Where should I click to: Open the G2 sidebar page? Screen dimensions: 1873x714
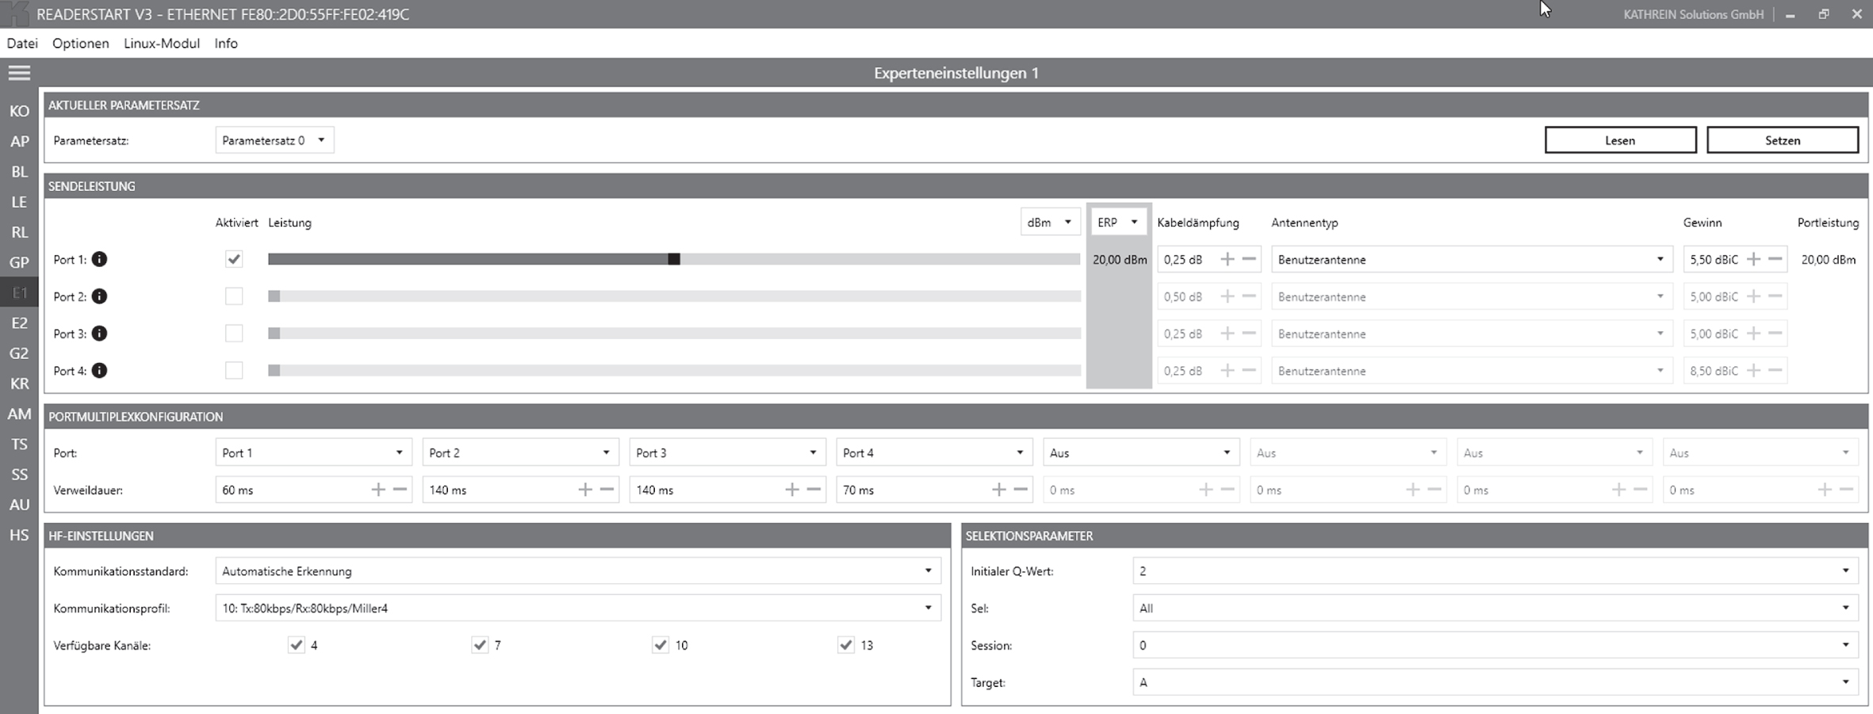tap(19, 353)
